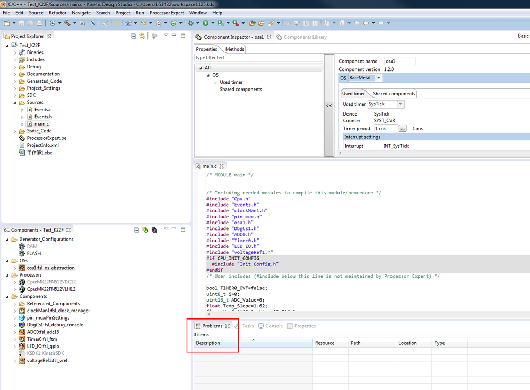Viewport: 530px width, 390px height.
Task: Open the OS BareMetal dropdown
Action: (x=379, y=78)
